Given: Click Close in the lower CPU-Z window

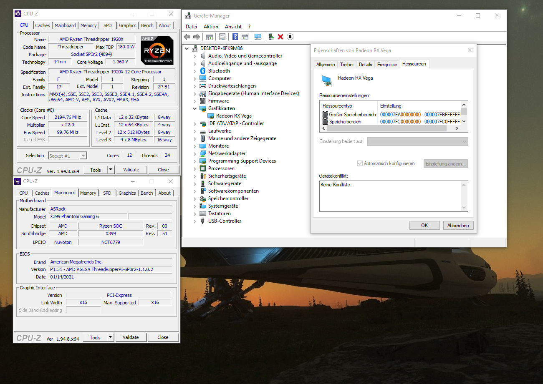Looking at the screenshot, I should coord(163,337).
